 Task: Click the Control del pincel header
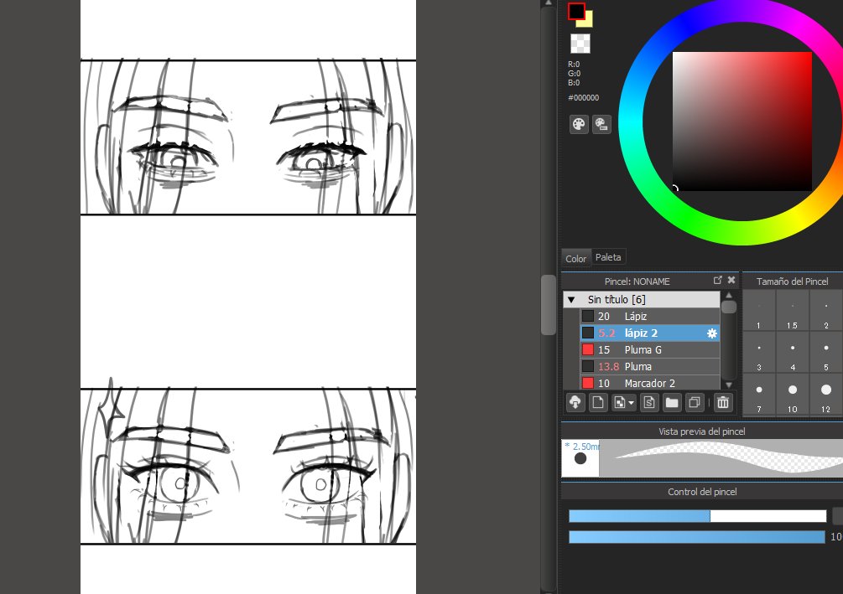[702, 492]
